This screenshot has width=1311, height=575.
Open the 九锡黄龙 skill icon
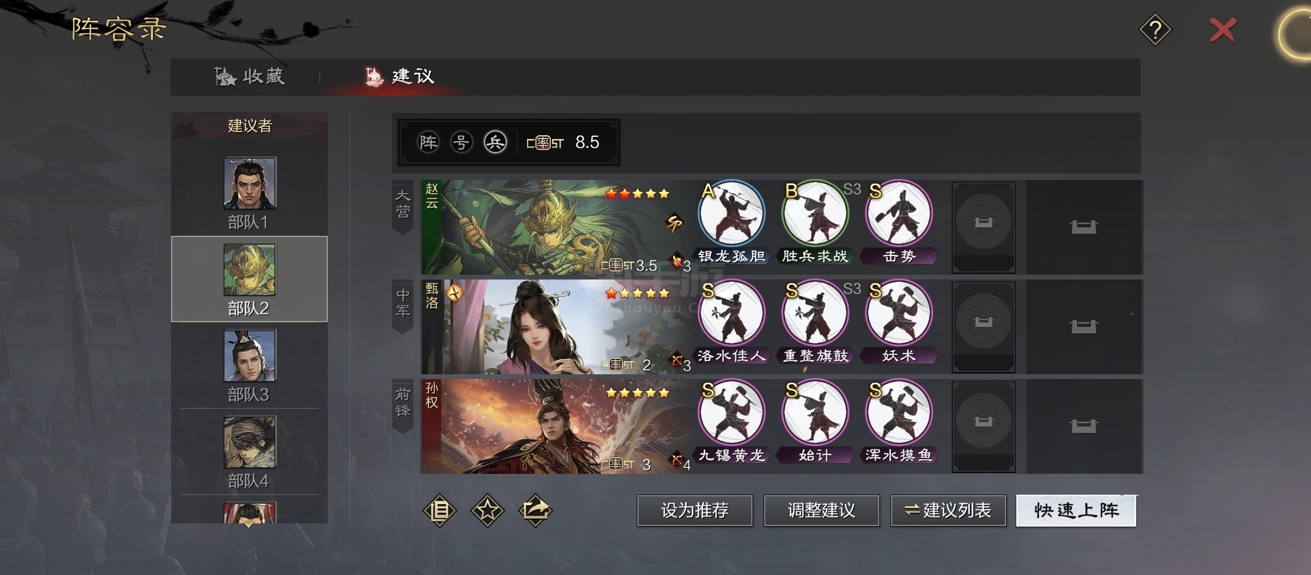(x=732, y=413)
